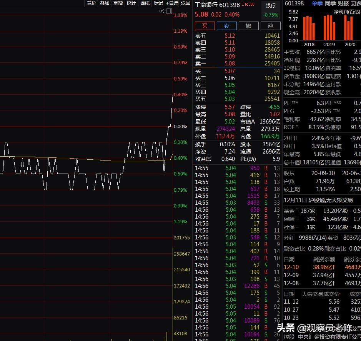
Task: Click the 撤 cancel order button
Action: (249, 26)
